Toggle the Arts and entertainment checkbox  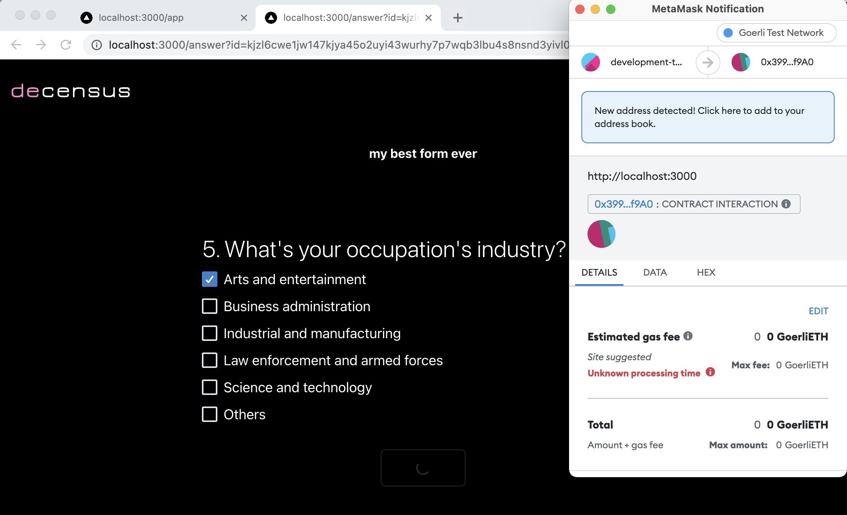click(x=210, y=279)
